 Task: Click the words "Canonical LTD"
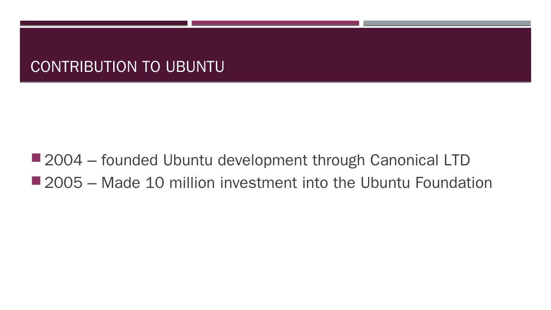420,160
